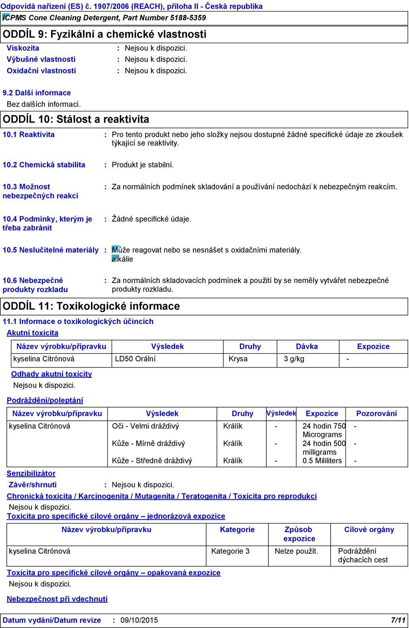Click the blue revision marker before 'Může reagovat'
Image resolution: width=409 pixels, height=628 pixels.
[x=115, y=249]
